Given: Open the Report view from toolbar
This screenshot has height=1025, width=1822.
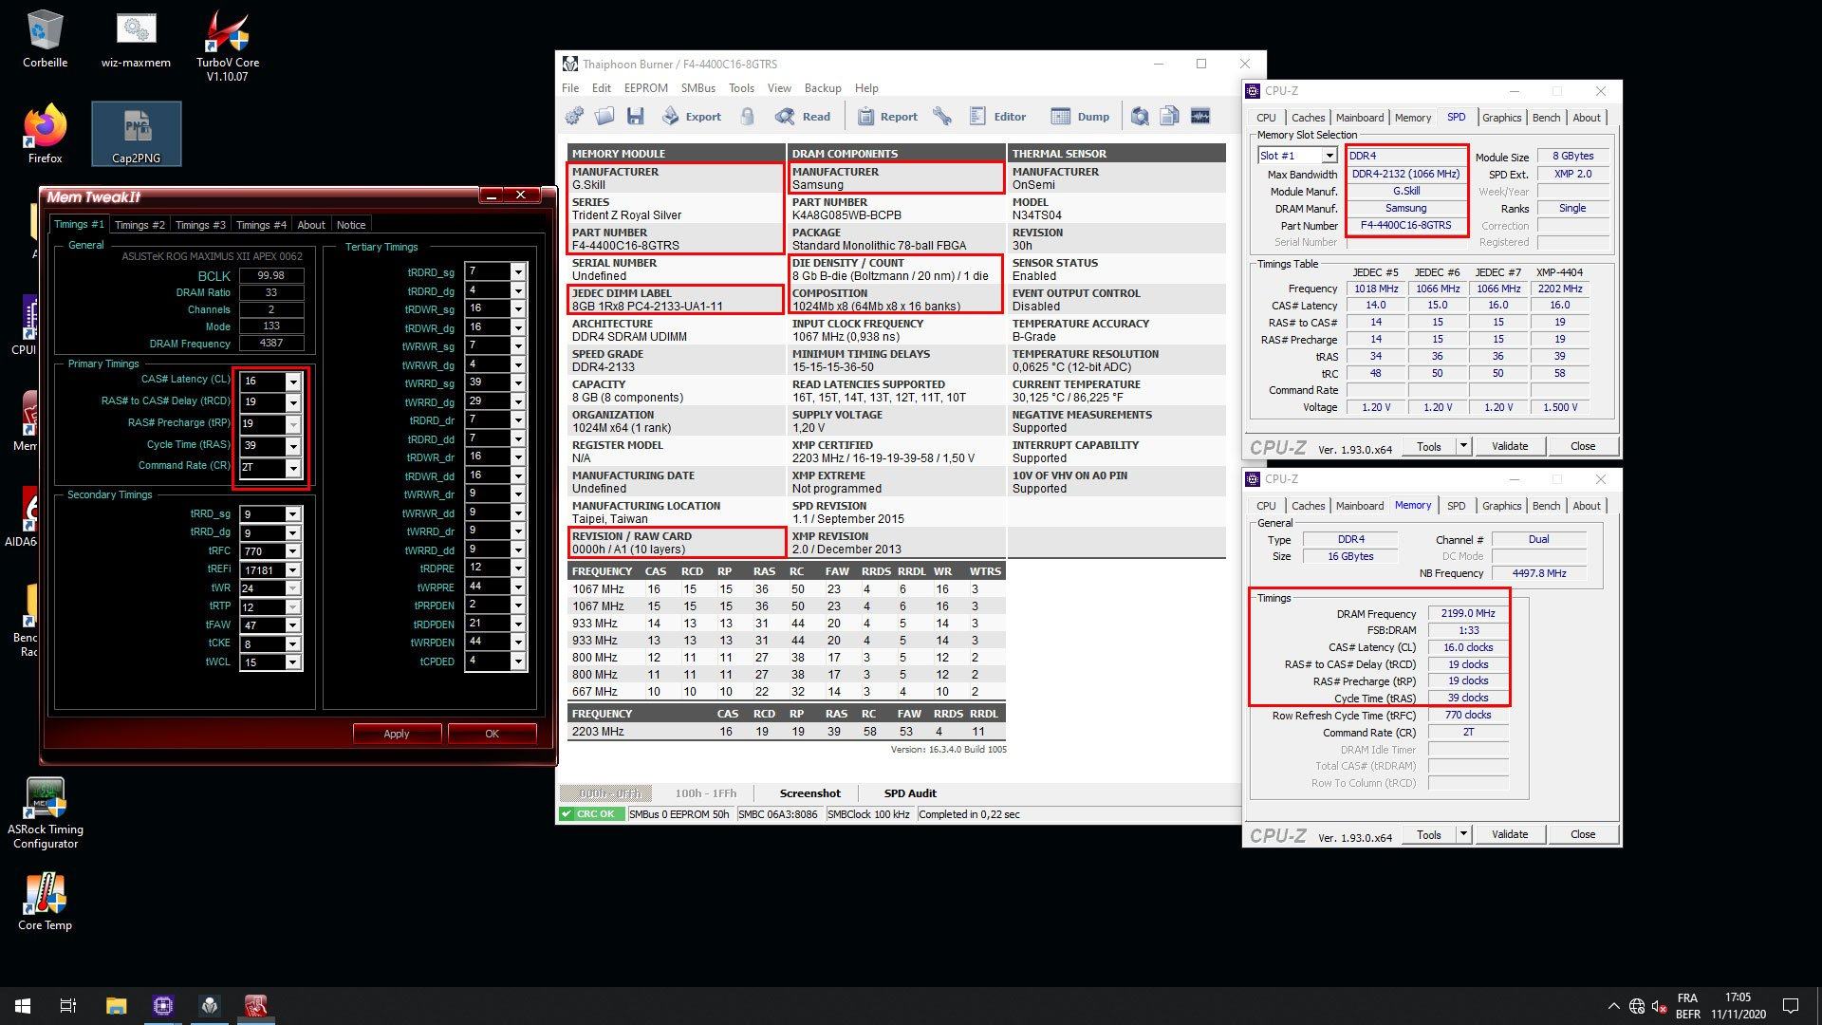Looking at the screenshot, I should pos(887,117).
